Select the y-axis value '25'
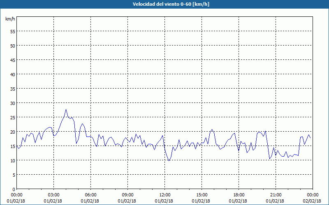329x205 pixels. point(13,117)
